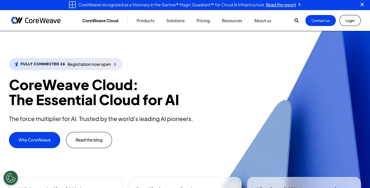
Task: Open the Products menu
Action: pos(145,21)
